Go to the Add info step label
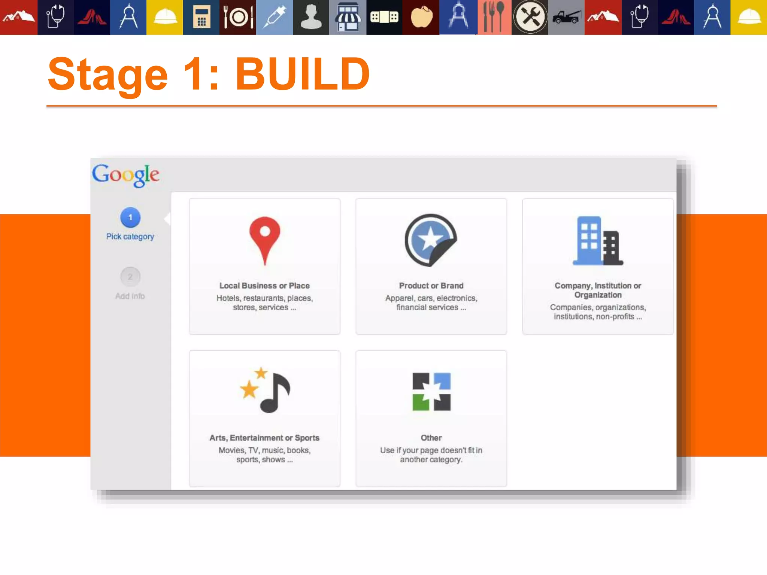The width and height of the screenshot is (767, 575). click(130, 296)
